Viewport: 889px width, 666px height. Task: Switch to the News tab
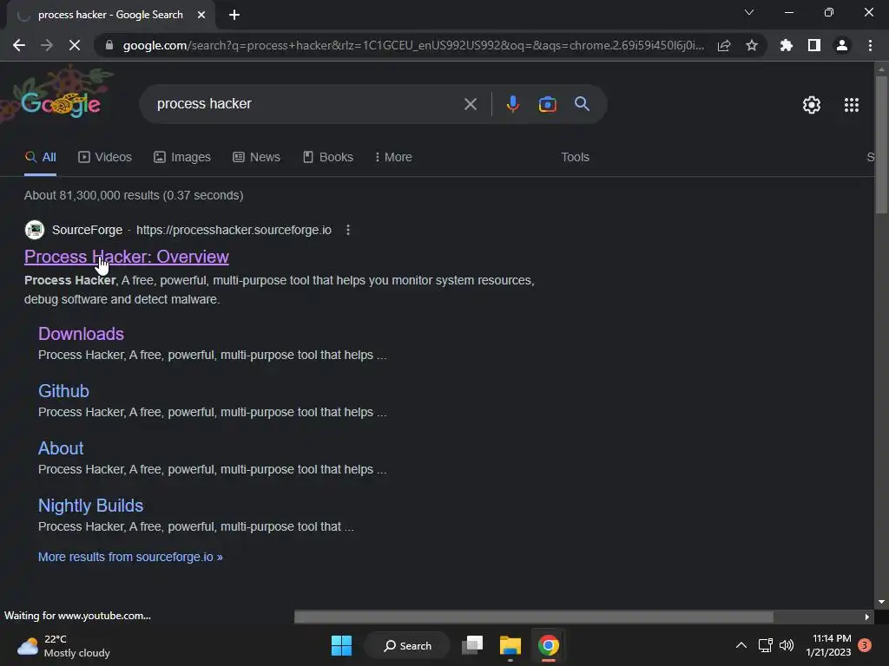click(x=256, y=158)
